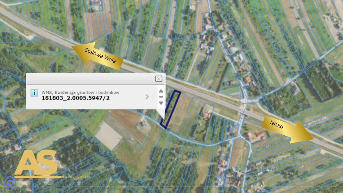343x193 pixels.
Task: Click the pale rectangular plot below the popup
Action: coord(109,136)
